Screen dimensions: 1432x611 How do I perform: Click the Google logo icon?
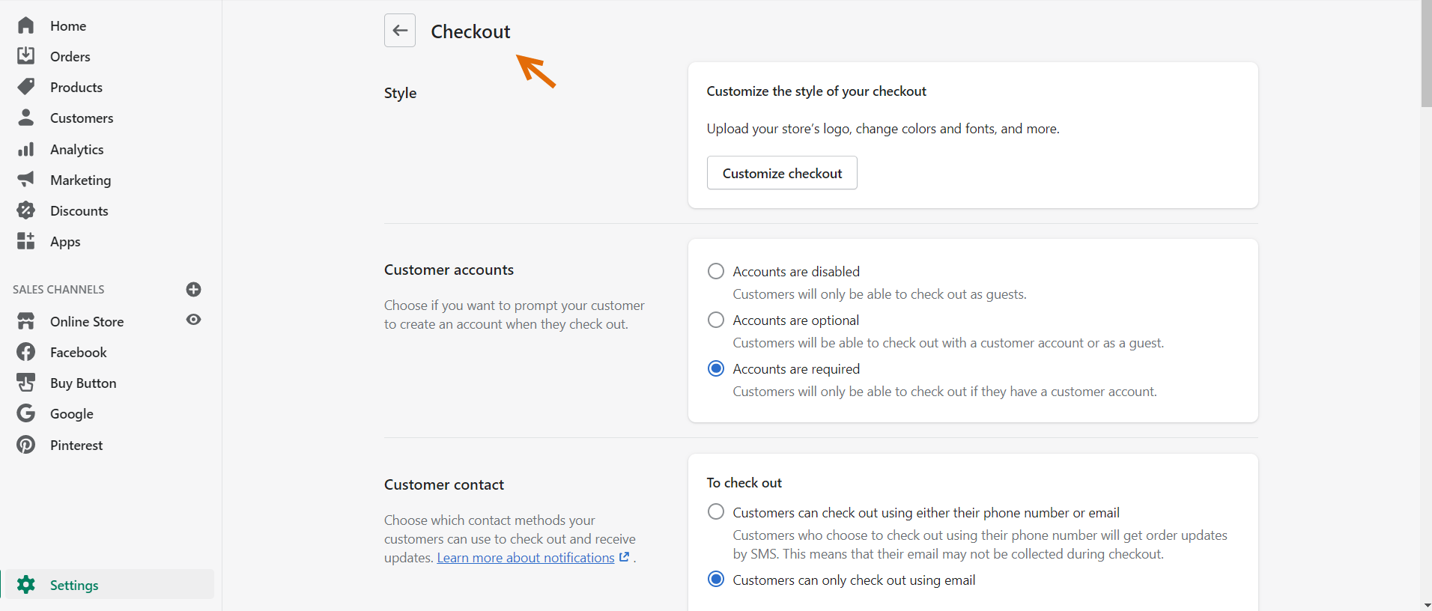pyautogui.click(x=26, y=413)
